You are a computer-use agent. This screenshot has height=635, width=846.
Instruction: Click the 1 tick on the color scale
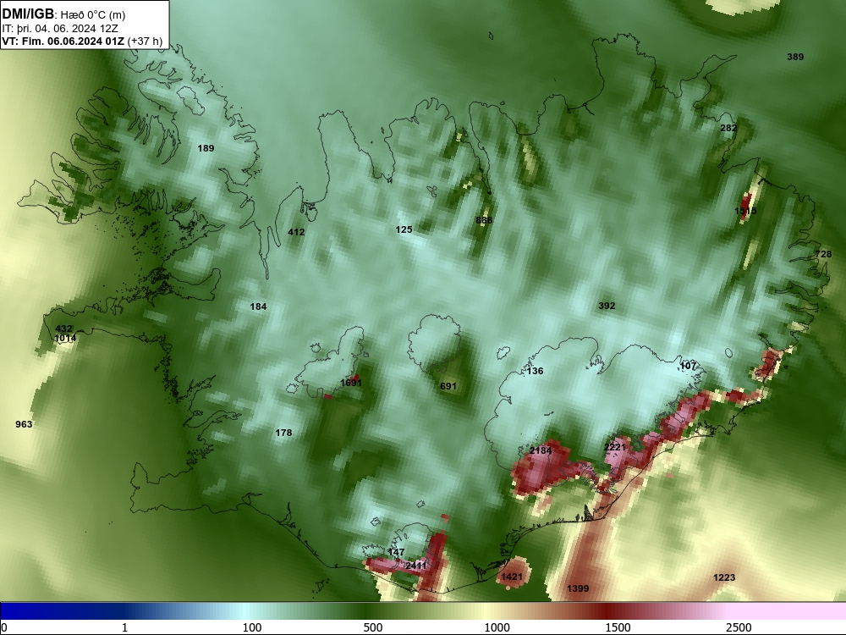[124, 627]
